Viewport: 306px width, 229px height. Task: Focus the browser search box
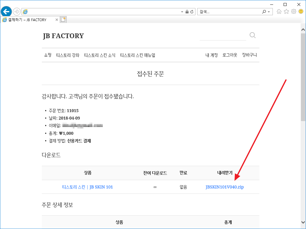pos(229,12)
